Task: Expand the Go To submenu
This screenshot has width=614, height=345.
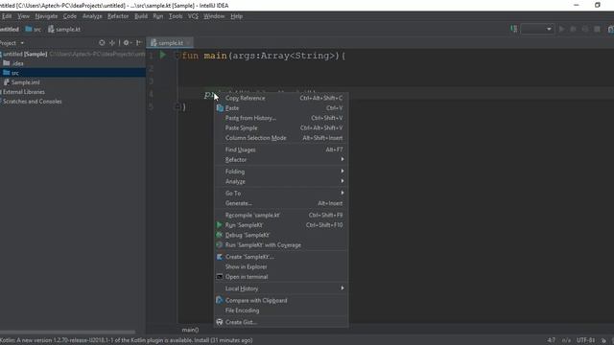Action: click(281, 194)
